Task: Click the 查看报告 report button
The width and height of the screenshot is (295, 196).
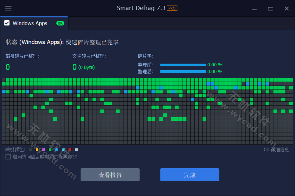Action: (x=110, y=175)
